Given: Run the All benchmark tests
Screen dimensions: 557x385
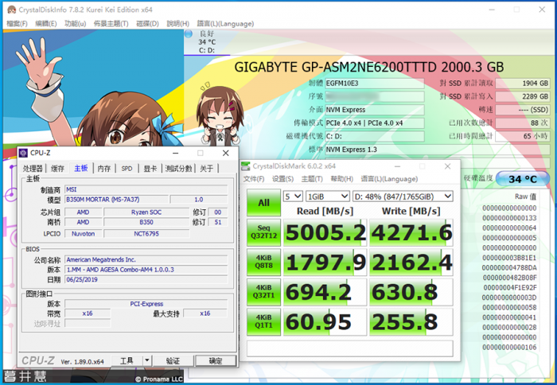Looking at the screenshot, I should (x=263, y=203).
